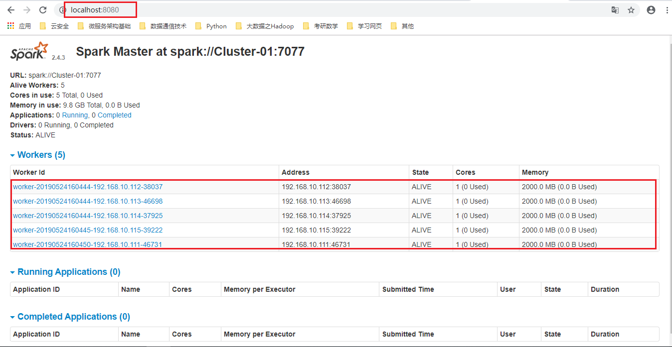This screenshot has width=672, height=347.
Task: Open the Completed applications link
Action: point(115,115)
